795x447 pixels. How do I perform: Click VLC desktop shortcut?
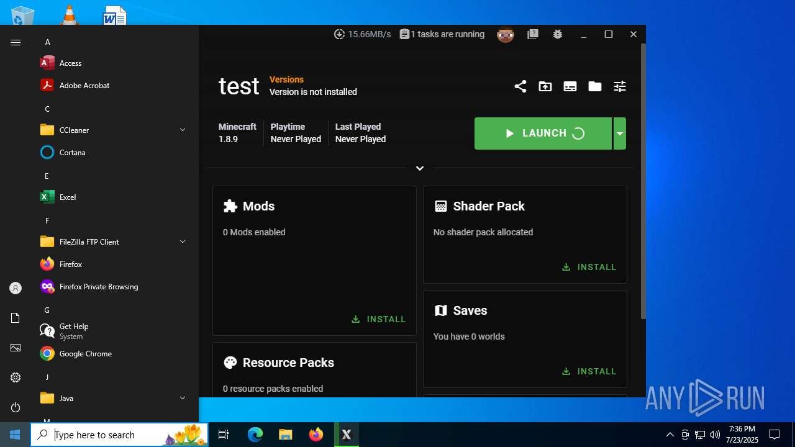click(x=69, y=15)
